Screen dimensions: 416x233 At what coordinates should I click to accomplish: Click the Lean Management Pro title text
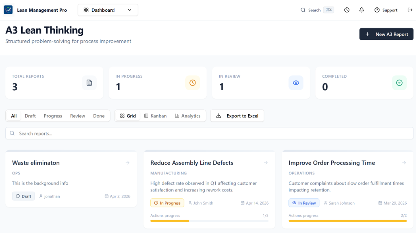point(42,10)
